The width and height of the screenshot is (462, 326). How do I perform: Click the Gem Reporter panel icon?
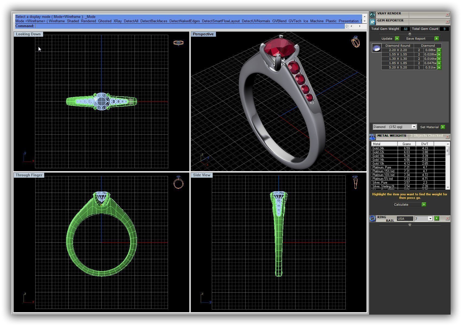(x=373, y=22)
